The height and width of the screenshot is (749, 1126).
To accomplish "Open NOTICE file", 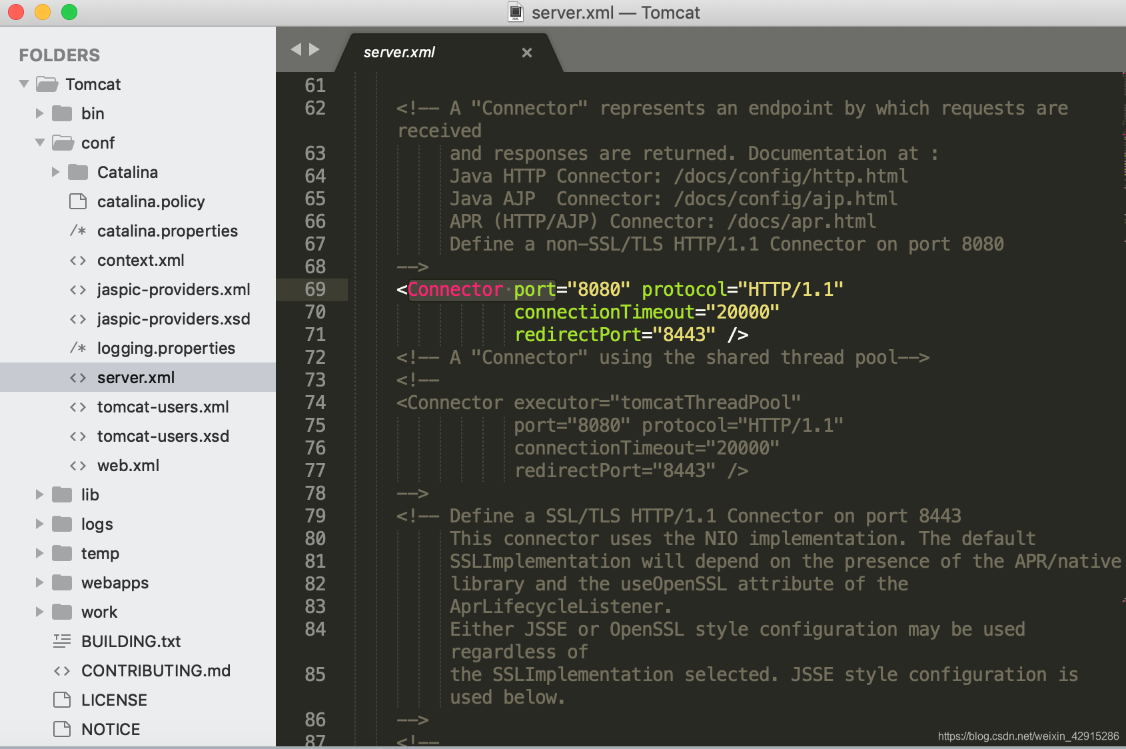I will tap(111, 729).
